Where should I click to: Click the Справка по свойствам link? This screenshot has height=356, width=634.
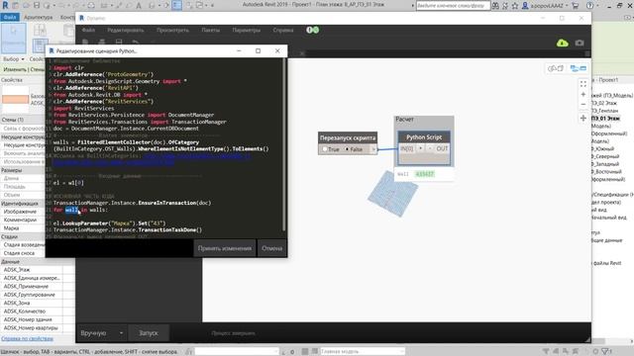click(27, 338)
